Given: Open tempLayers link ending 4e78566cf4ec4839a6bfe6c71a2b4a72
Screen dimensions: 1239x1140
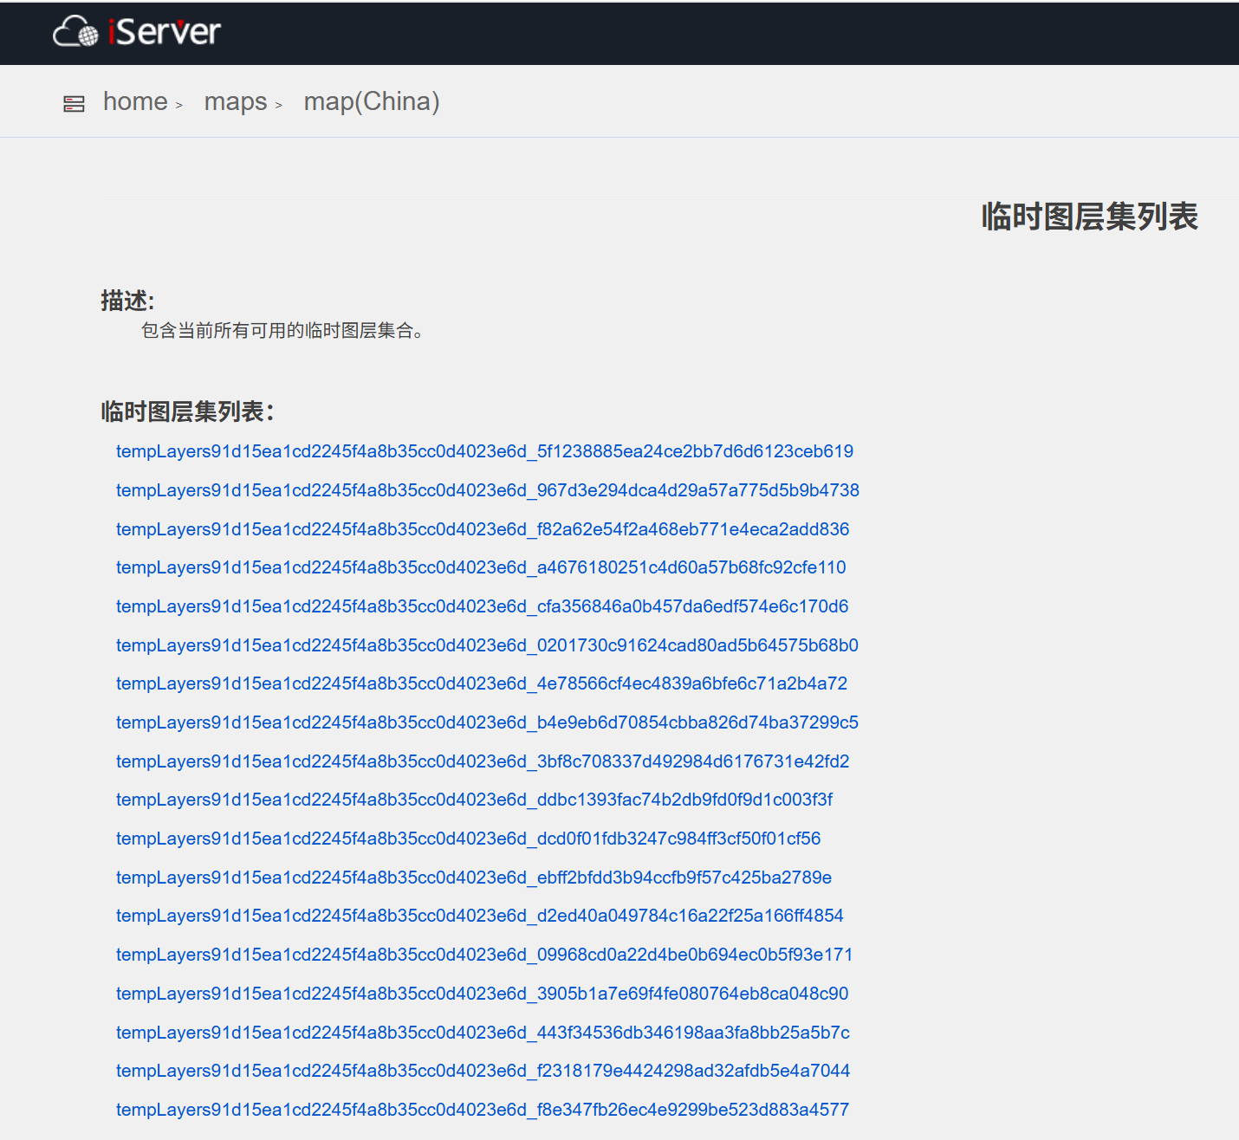Looking at the screenshot, I should [482, 683].
